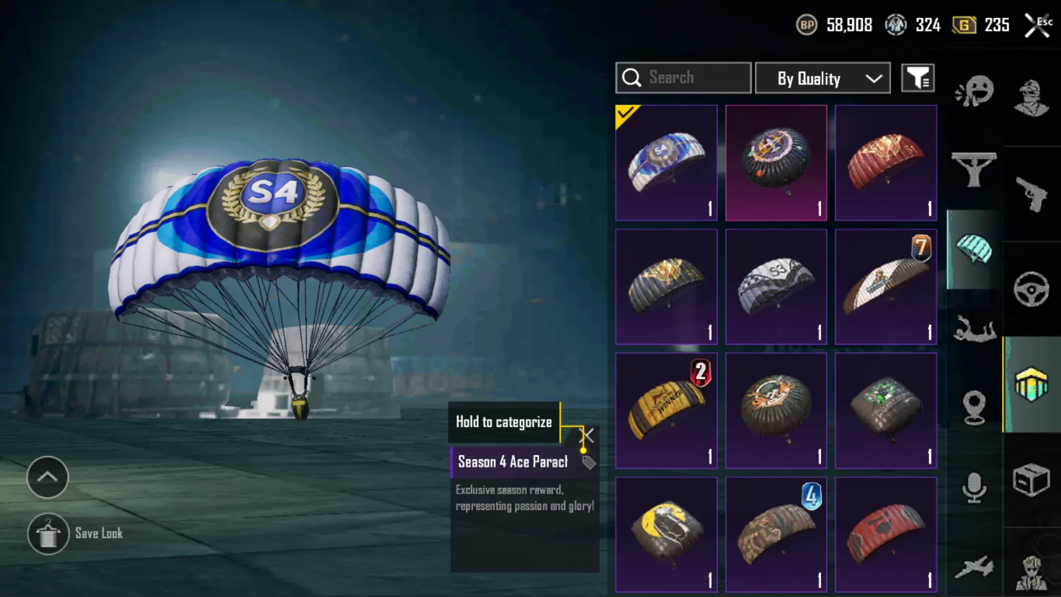Open the crate box category icon
Image resolution: width=1061 pixels, height=597 pixels.
point(1031,480)
